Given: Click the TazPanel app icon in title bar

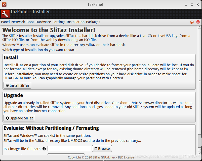Looking at the screenshot, I should tap(4, 5).
